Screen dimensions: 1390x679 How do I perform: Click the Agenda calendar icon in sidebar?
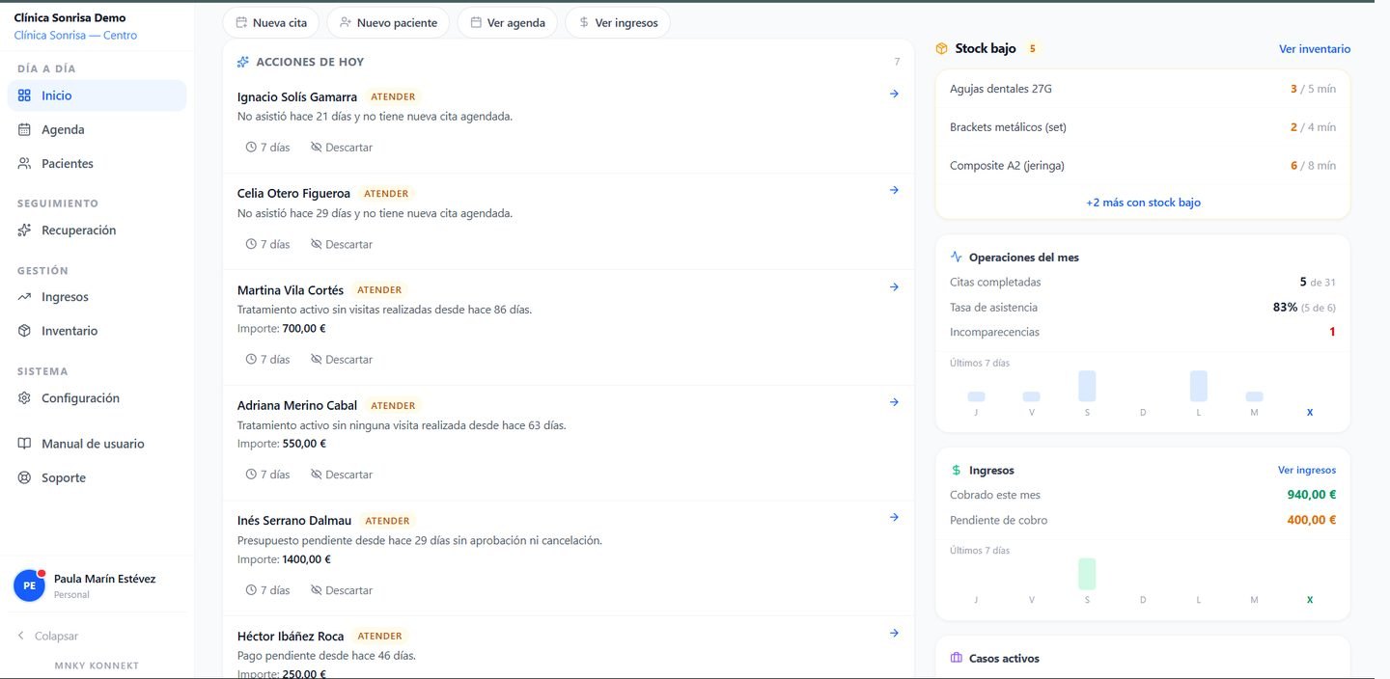[24, 129]
